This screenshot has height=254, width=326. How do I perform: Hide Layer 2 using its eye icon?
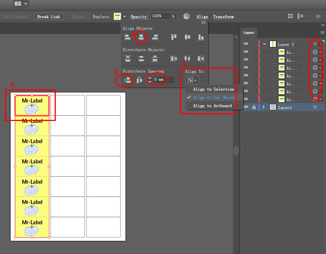(246, 44)
